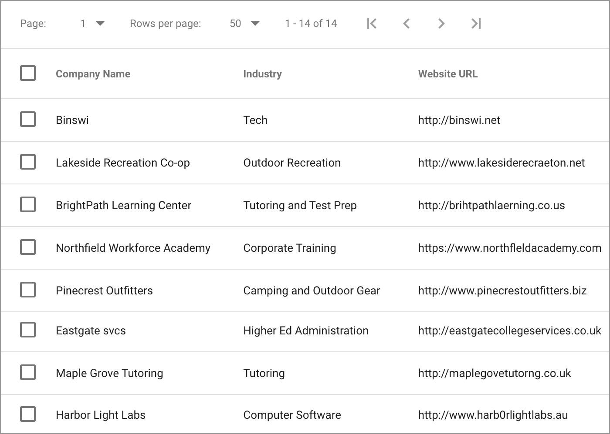Click the pinecrestoutfitters.biz URL
The image size is (610, 434).
click(502, 290)
